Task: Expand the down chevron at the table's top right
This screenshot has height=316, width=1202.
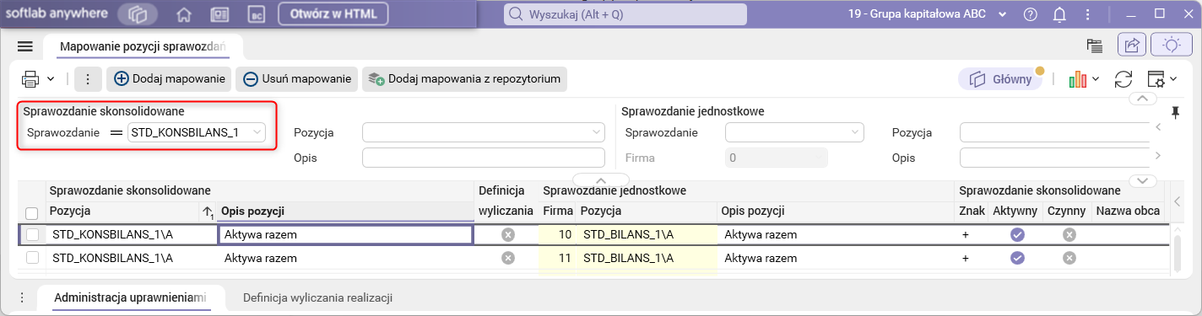Action: [x=1142, y=180]
